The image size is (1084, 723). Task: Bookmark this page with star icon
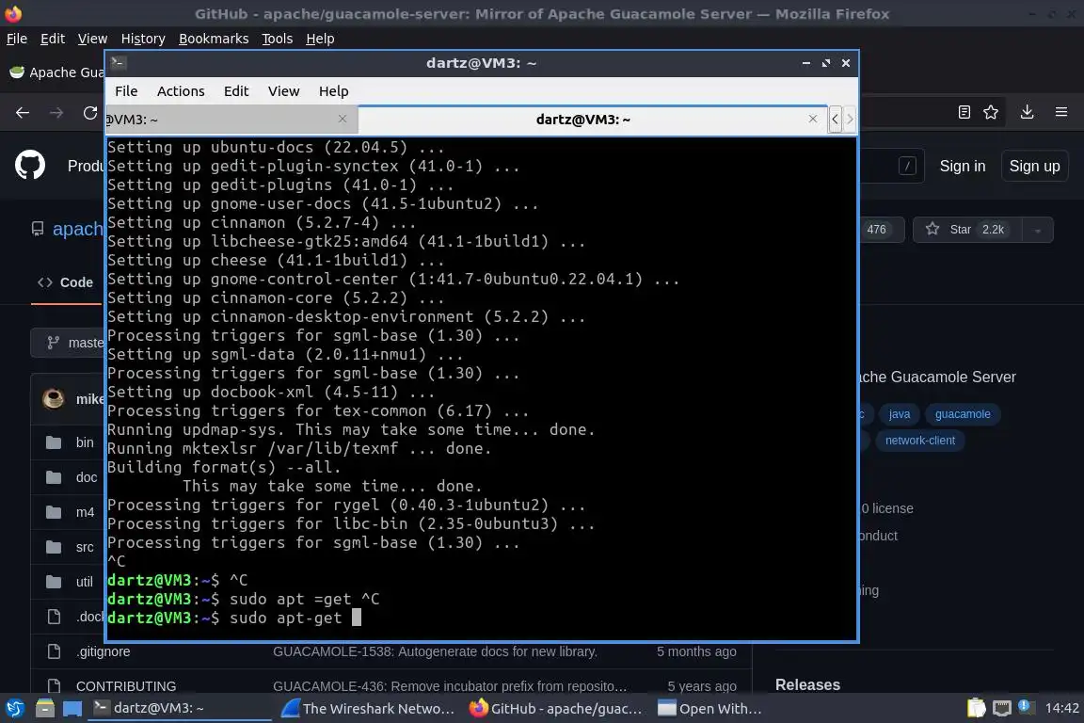click(x=991, y=112)
